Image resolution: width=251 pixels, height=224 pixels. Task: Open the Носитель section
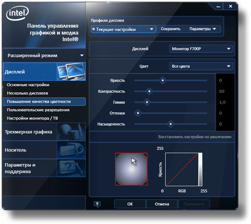44,150
